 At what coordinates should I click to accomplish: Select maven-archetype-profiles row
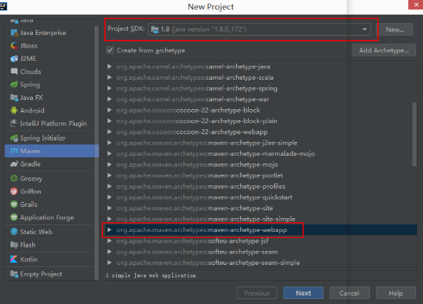[261, 187]
